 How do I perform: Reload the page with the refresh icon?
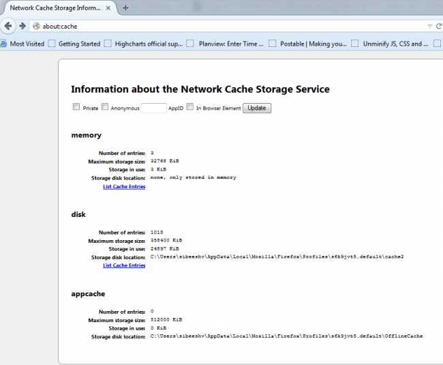pyautogui.click(x=439, y=27)
